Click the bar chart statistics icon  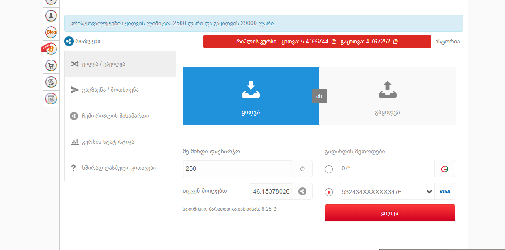75,142
